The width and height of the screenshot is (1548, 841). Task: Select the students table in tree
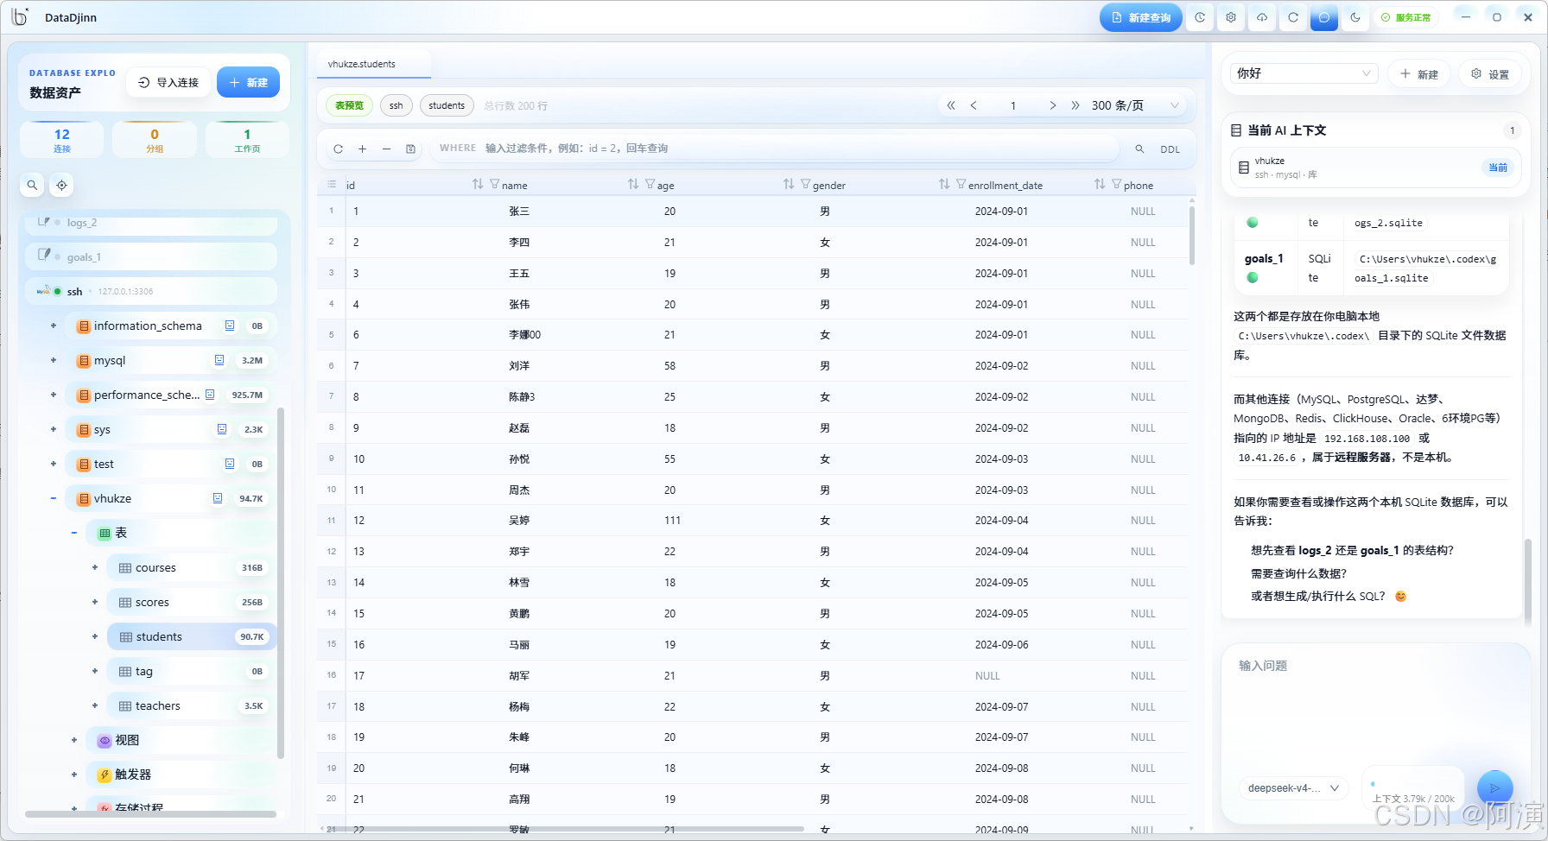(x=190, y=636)
